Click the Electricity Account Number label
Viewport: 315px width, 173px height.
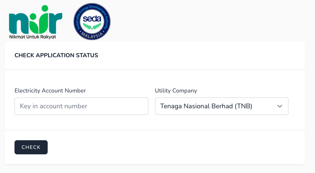coord(50,91)
